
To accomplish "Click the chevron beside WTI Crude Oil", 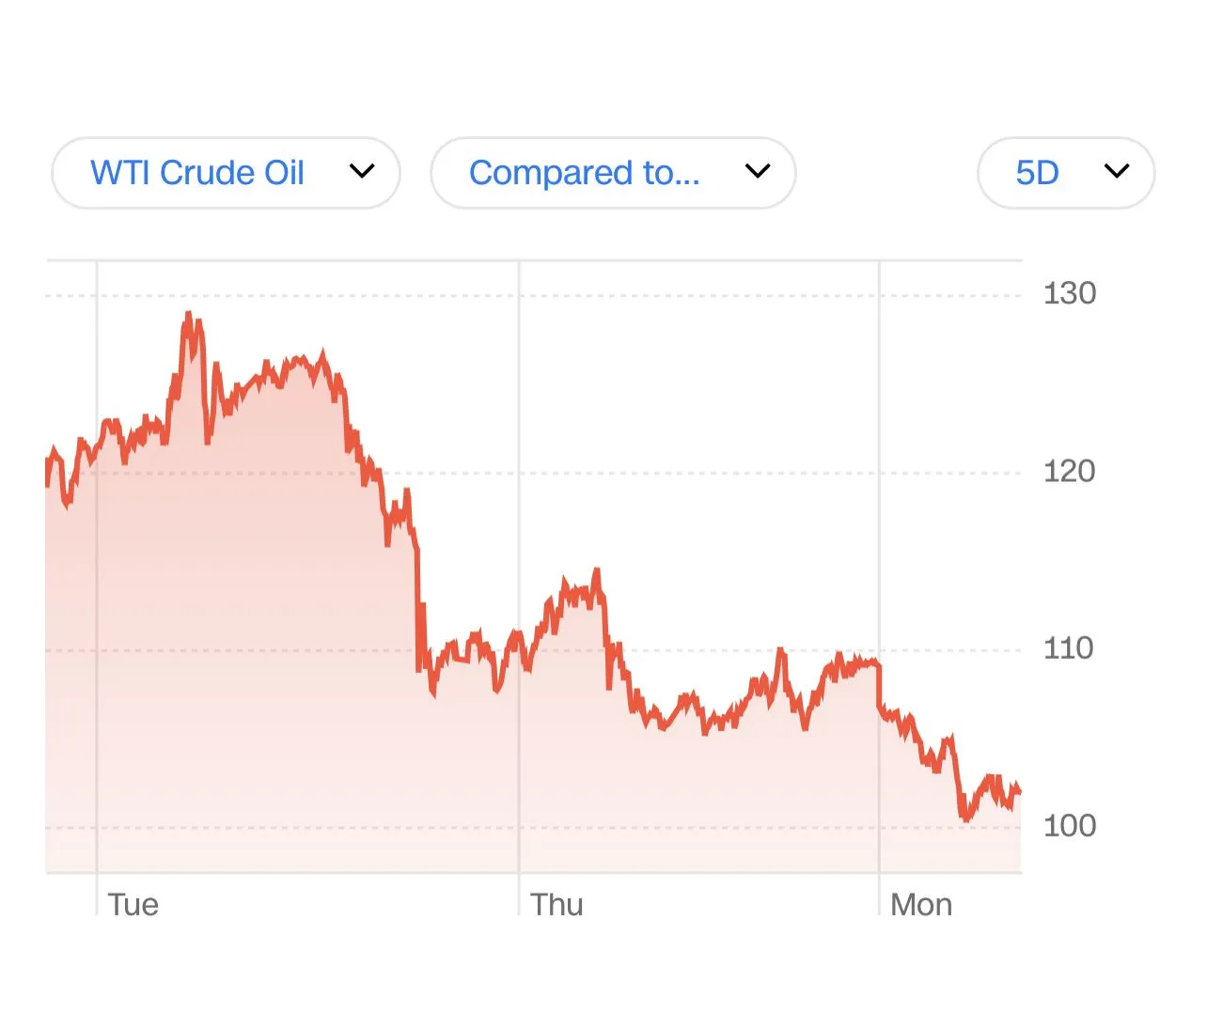I will click(x=362, y=171).
